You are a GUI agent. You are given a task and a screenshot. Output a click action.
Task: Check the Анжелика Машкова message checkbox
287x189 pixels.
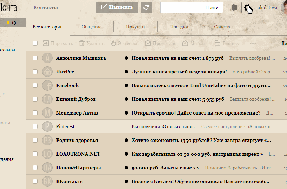35,58
